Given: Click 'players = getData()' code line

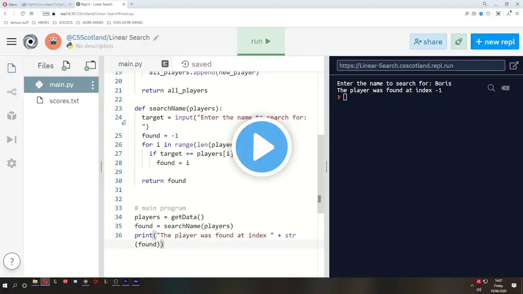Looking at the screenshot, I should [x=169, y=217].
